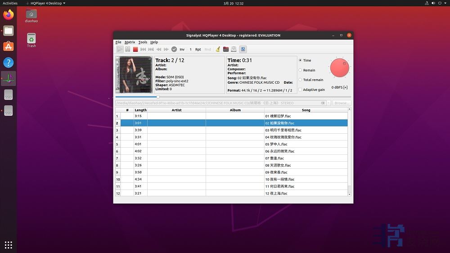This screenshot has width=450, height=253.
Task: Enable the Adaptive gain checkbox
Action: click(301, 90)
